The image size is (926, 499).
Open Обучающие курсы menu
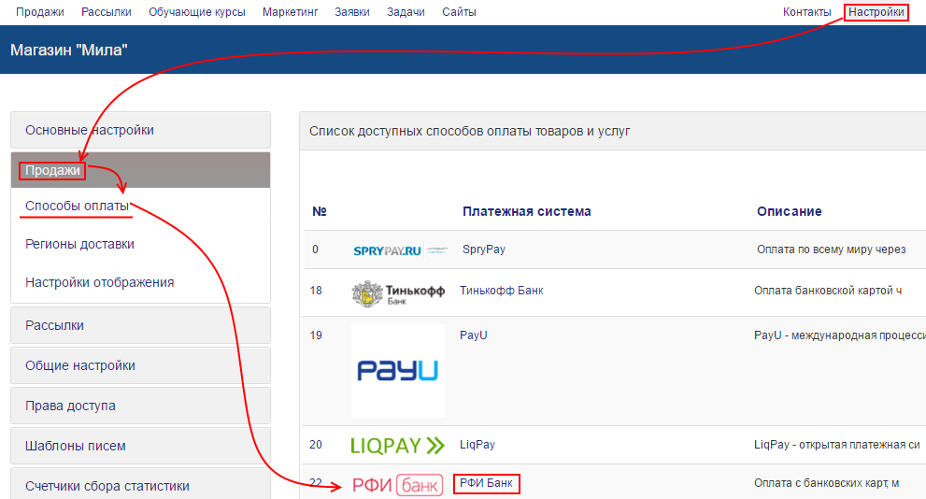197,12
